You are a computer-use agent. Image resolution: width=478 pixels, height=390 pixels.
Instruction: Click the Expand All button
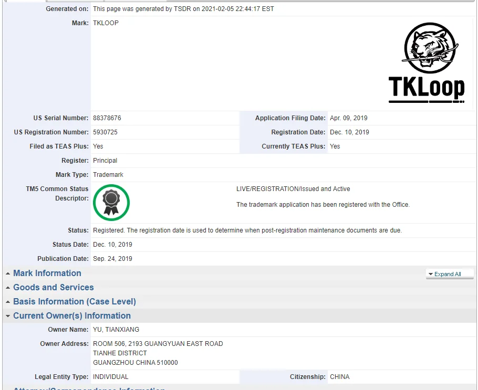click(450, 274)
